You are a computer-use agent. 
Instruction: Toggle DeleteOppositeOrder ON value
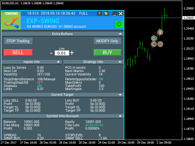point(101,79)
